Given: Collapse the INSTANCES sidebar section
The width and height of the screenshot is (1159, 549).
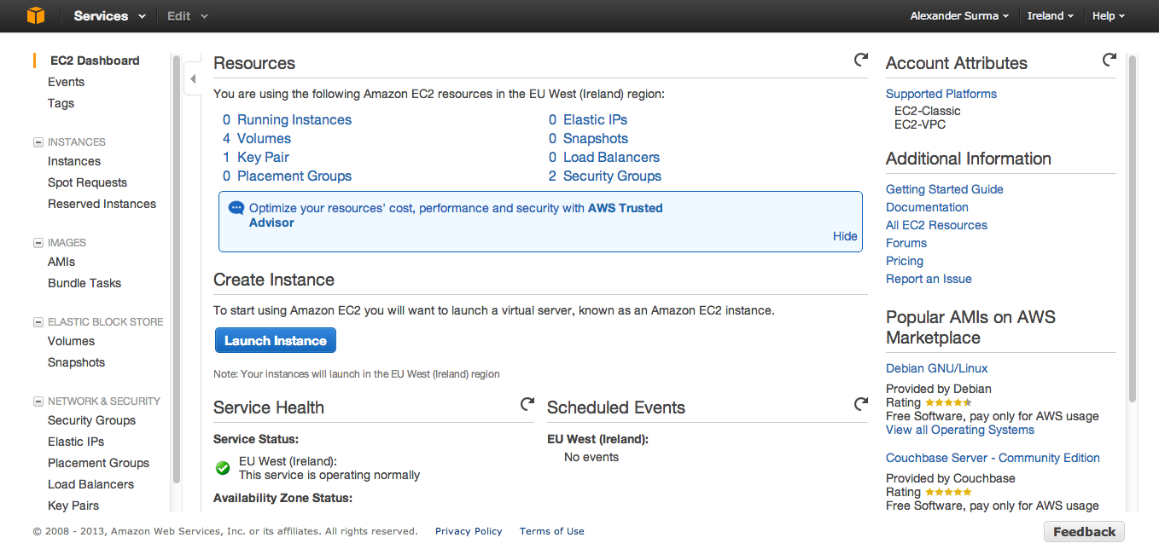Looking at the screenshot, I should point(38,142).
